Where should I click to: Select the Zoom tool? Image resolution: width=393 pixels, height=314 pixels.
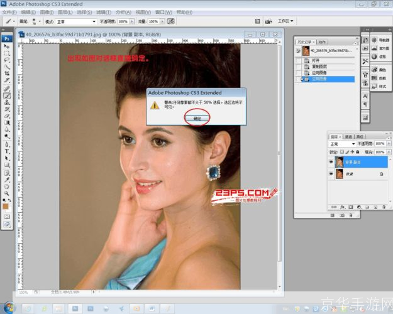7,193
